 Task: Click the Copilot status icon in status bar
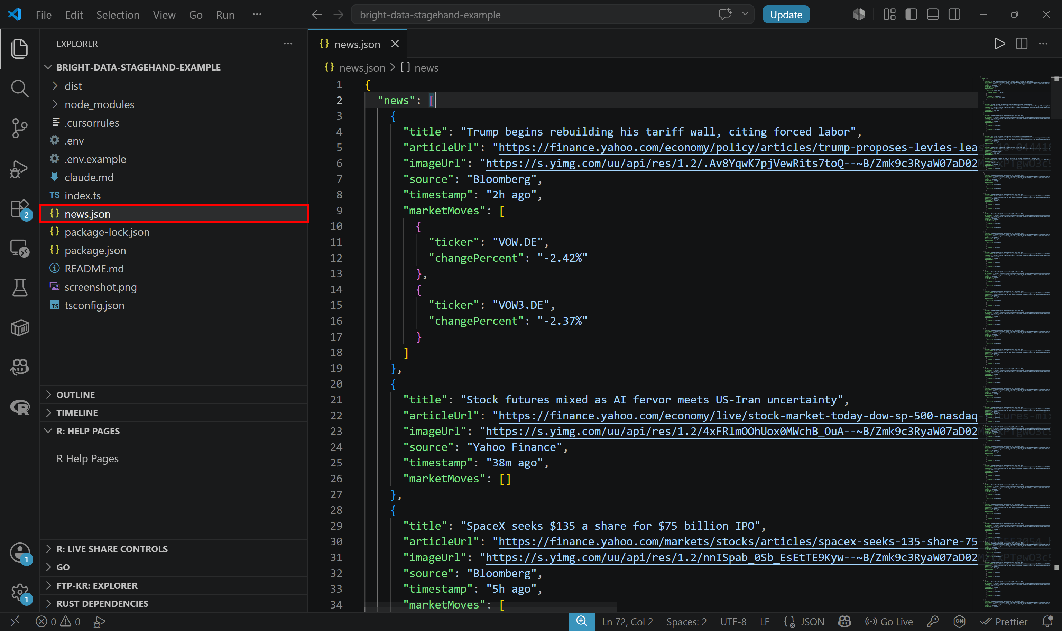[844, 622]
